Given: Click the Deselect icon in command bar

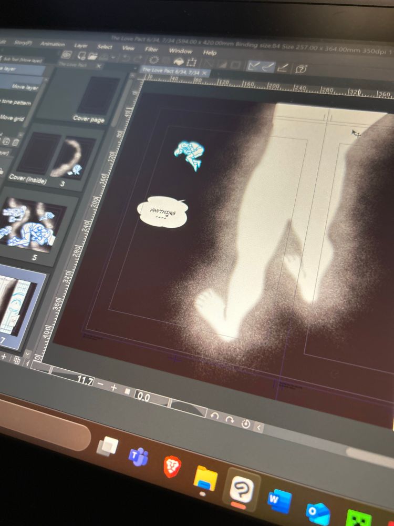Looking at the screenshot, I should tap(209, 63).
